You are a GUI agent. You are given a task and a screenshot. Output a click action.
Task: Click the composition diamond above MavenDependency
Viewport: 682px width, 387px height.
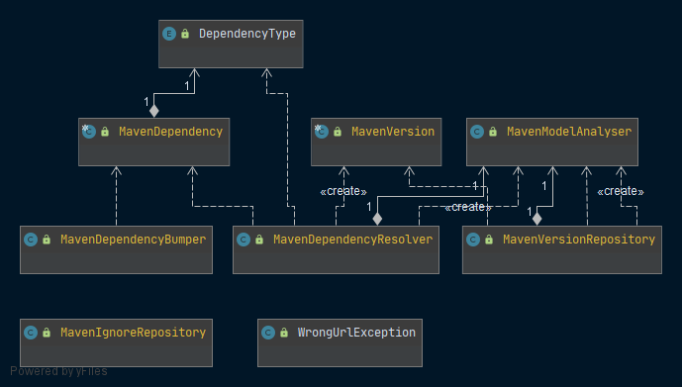pos(154,111)
